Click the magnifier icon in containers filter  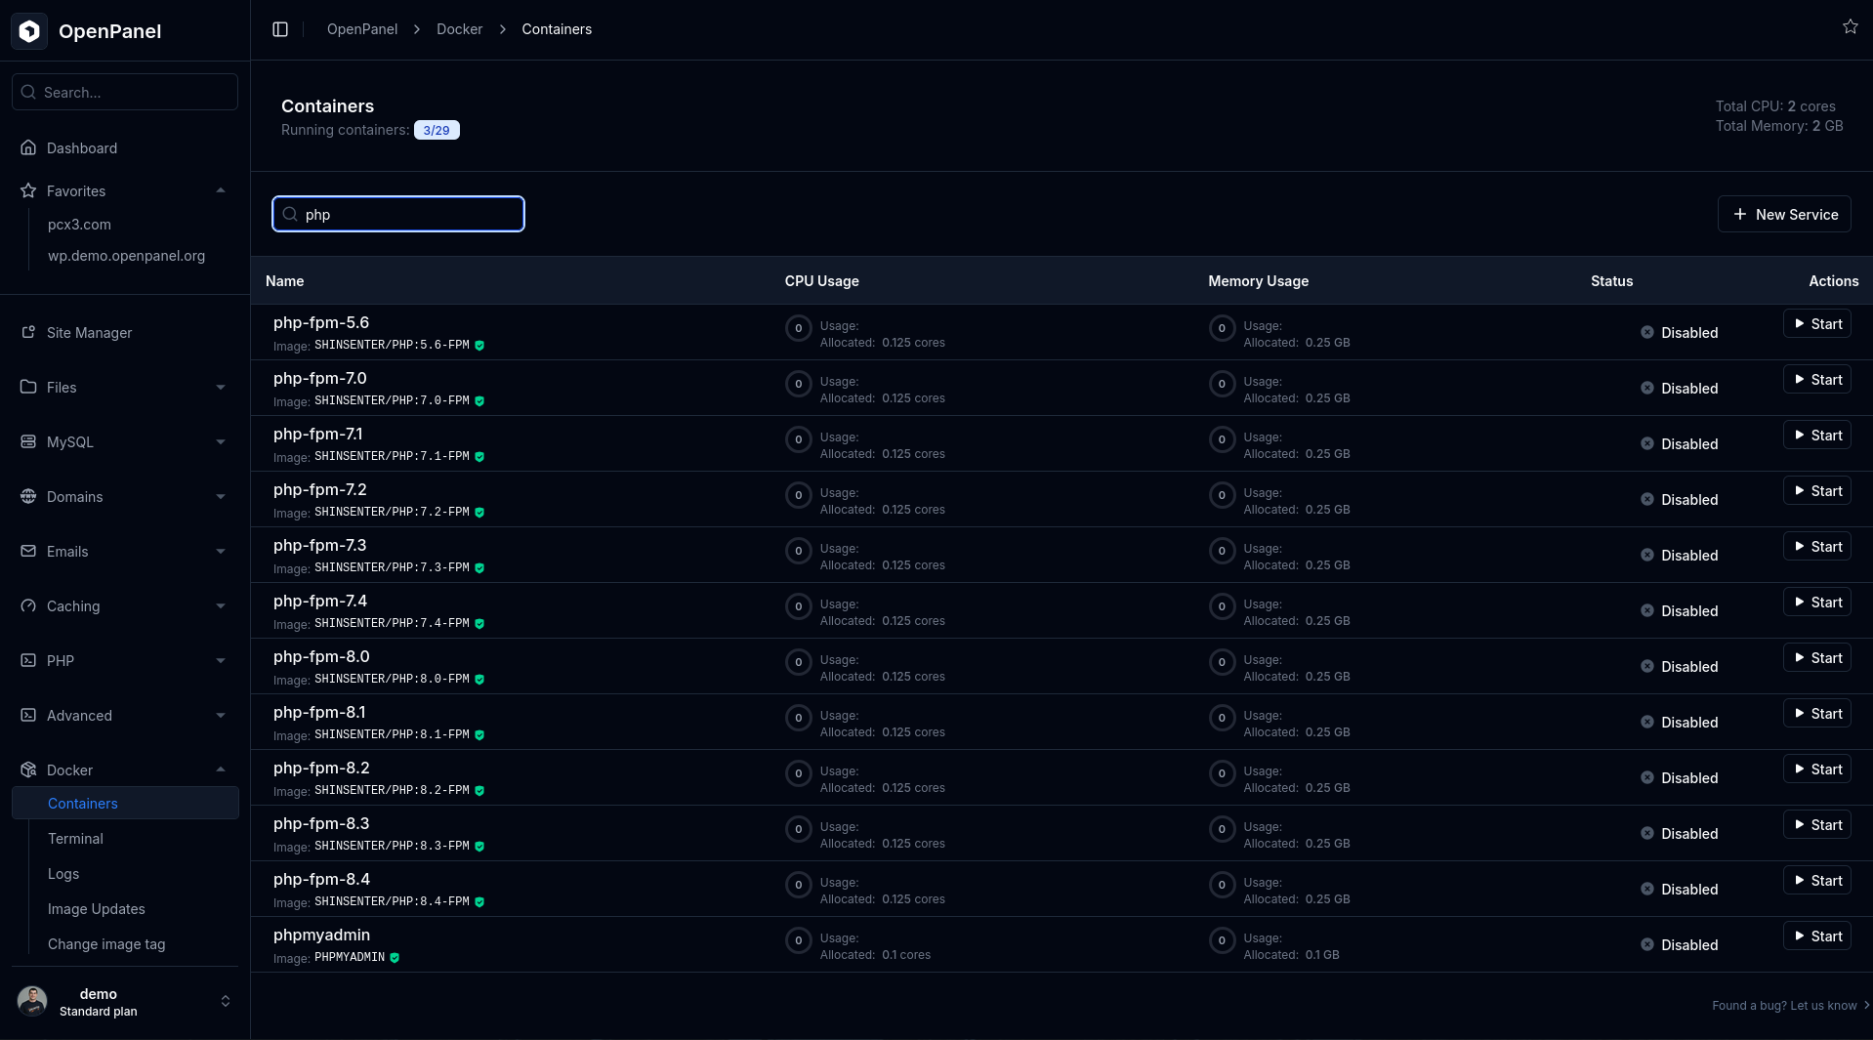tap(290, 214)
